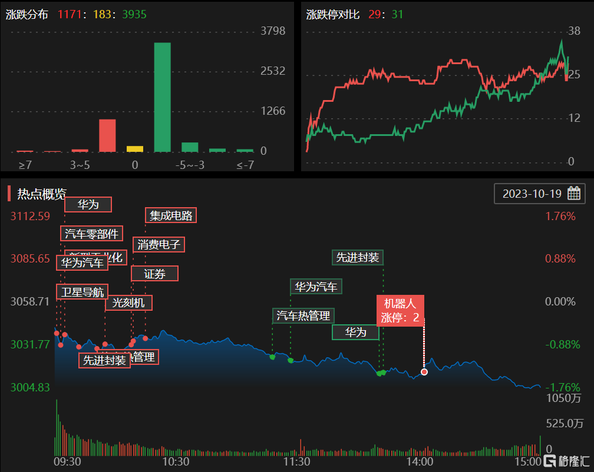Select the red 华为 hotspot tag

click(x=88, y=205)
